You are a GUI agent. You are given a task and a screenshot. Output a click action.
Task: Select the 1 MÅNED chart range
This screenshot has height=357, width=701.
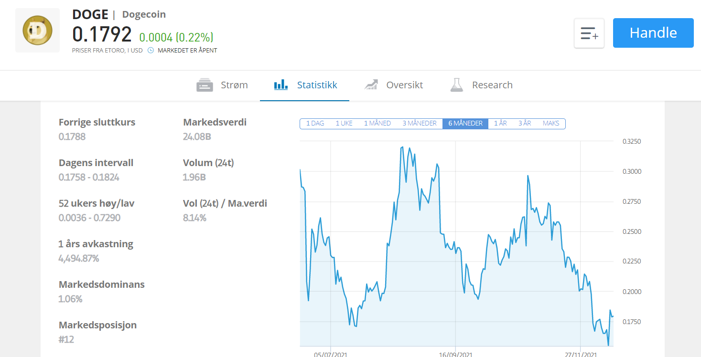[x=377, y=124]
